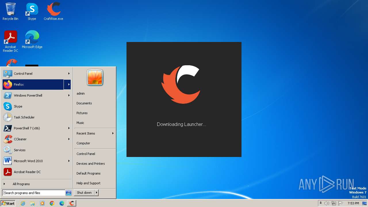Viewport: 368px width, 207px height.
Task: Select the Microsoft Edge desktop shortcut
Action: click(32, 40)
